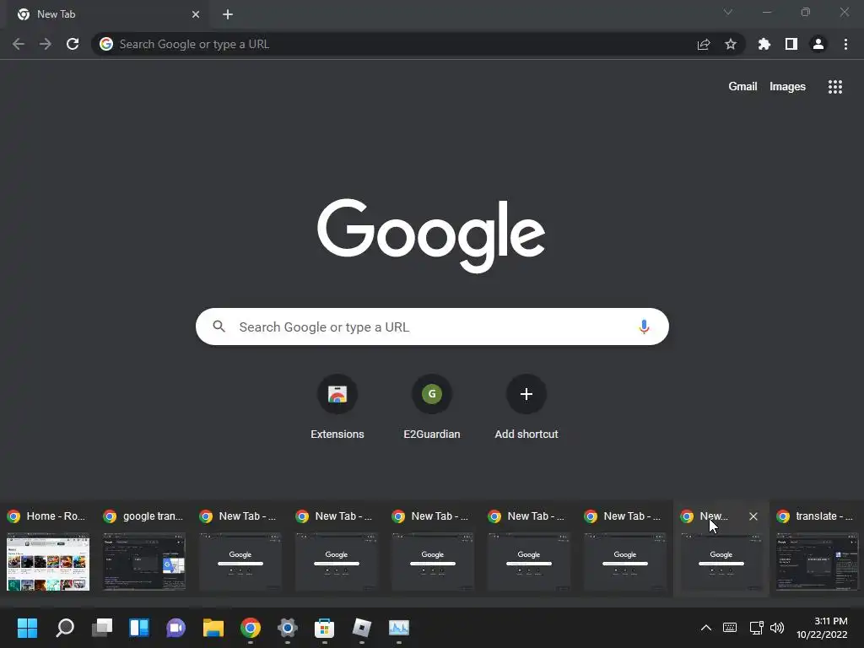Go back using the browser back arrow
This screenshot has height=648, width=864.
point(19,44)
